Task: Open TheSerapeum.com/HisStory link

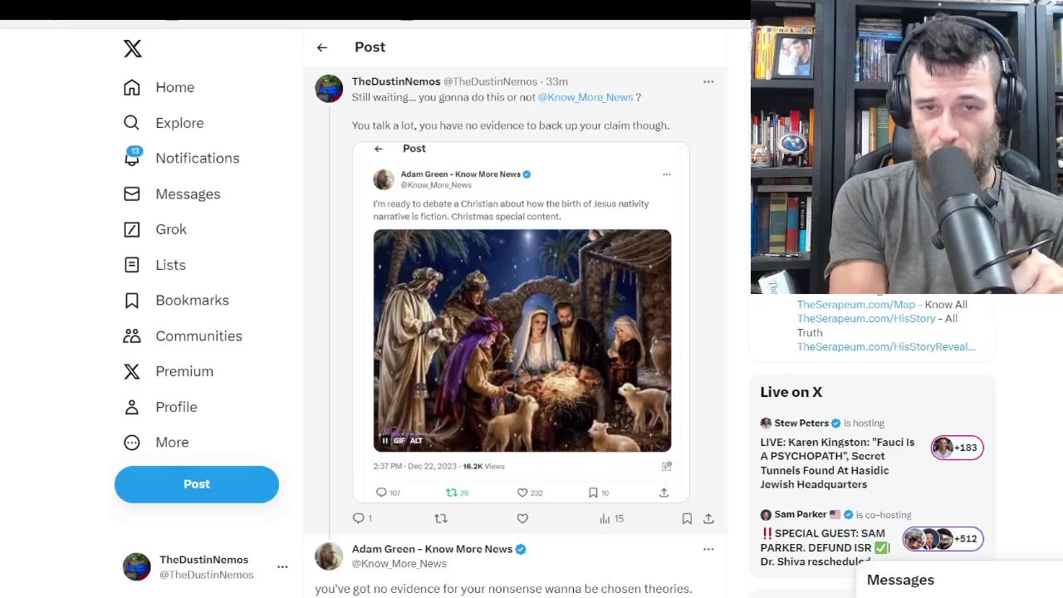Action: [x=866, y=319]
